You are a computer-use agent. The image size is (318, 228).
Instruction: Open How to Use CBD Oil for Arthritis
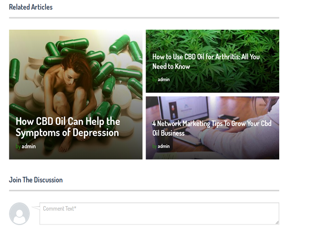point(206,61)
